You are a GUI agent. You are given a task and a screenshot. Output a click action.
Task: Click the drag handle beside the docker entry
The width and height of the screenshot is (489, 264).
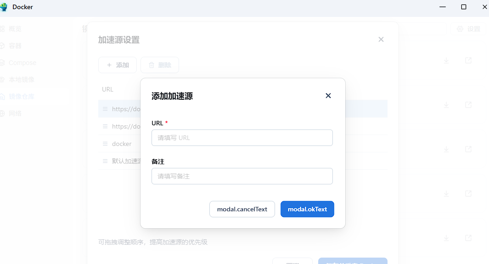(105, 143)
